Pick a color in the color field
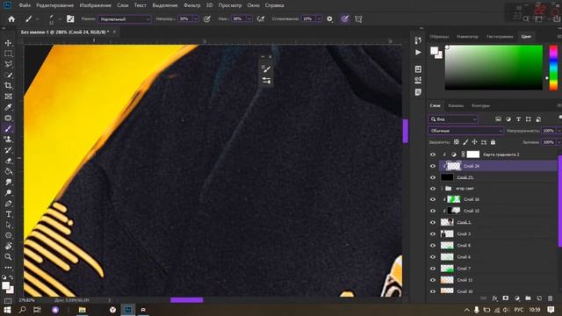This screenshot has width=562, height=316. pyautogui.click(x=494, y=68)
